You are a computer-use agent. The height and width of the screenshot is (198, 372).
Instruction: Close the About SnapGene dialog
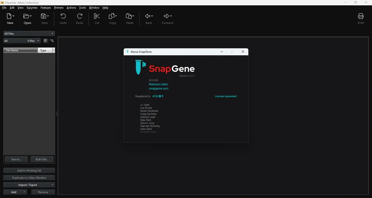pyautogui.click(x=243, y=52)
